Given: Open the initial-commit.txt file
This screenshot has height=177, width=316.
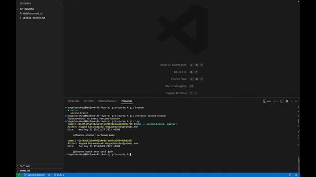Looking at the screenshot, I should coord(33,13).
